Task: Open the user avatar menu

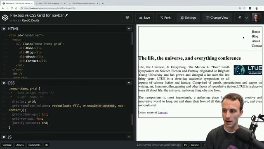Action: (x=256, y=17)
